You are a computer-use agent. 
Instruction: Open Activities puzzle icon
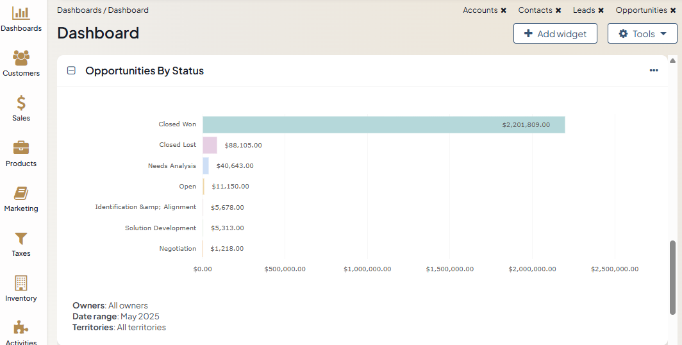click(x=21, y=328)
